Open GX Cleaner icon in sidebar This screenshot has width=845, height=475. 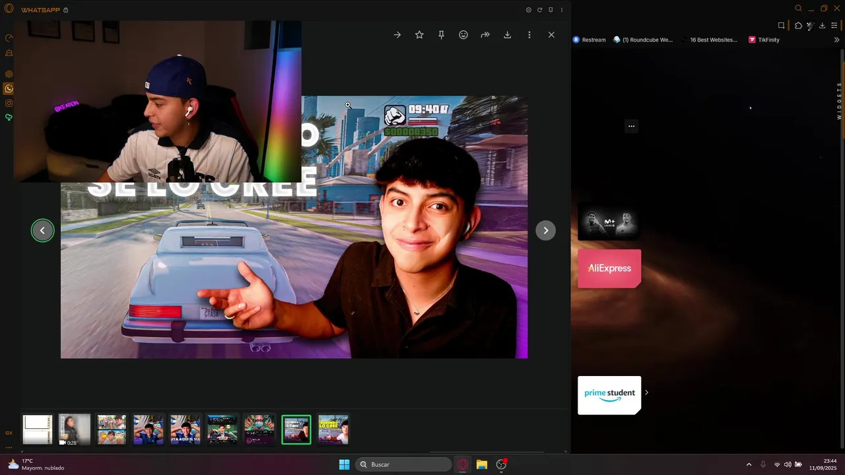pyautogui.click(x=9, y=53)
